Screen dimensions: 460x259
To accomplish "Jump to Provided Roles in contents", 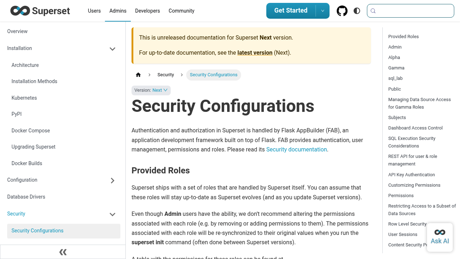I will 403,37.
